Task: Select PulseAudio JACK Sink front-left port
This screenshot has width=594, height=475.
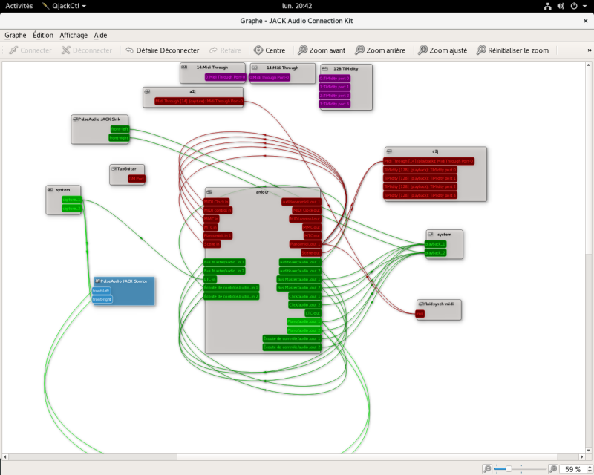Action: point(120,129)
